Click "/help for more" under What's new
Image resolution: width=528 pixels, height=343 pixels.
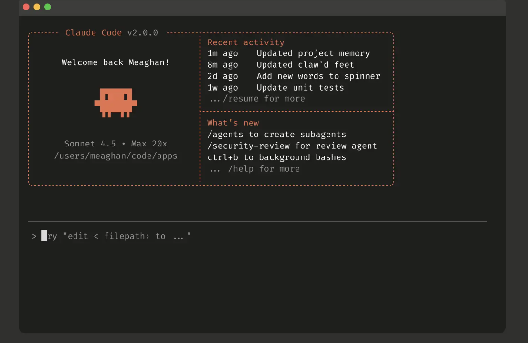(264, 169)
